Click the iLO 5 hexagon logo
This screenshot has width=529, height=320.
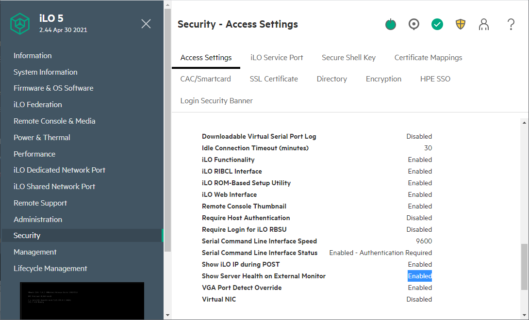point(20,24)
